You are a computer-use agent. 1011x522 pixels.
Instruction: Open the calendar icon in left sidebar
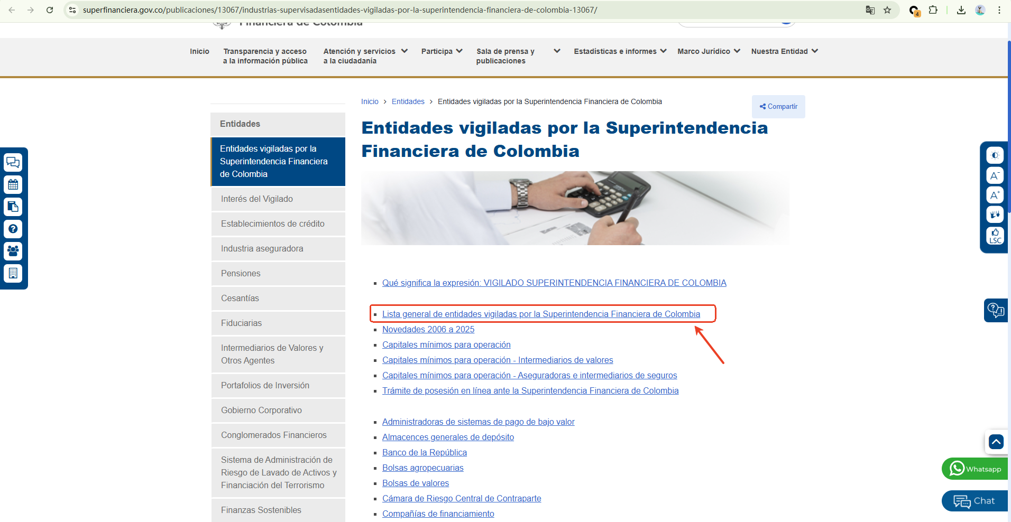tap(13, 184)
